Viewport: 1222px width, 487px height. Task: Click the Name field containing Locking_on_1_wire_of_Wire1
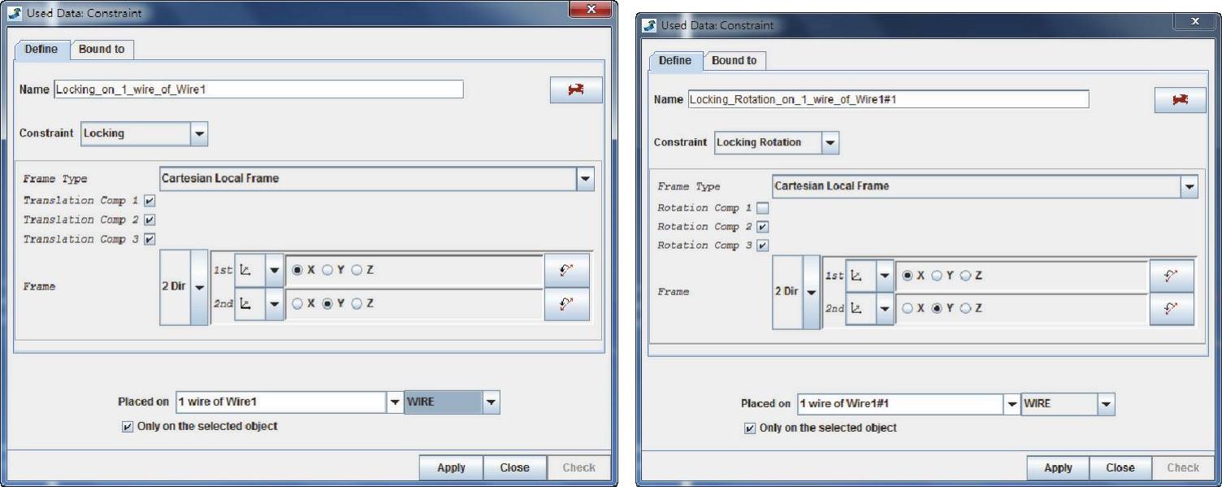[258, 89]
